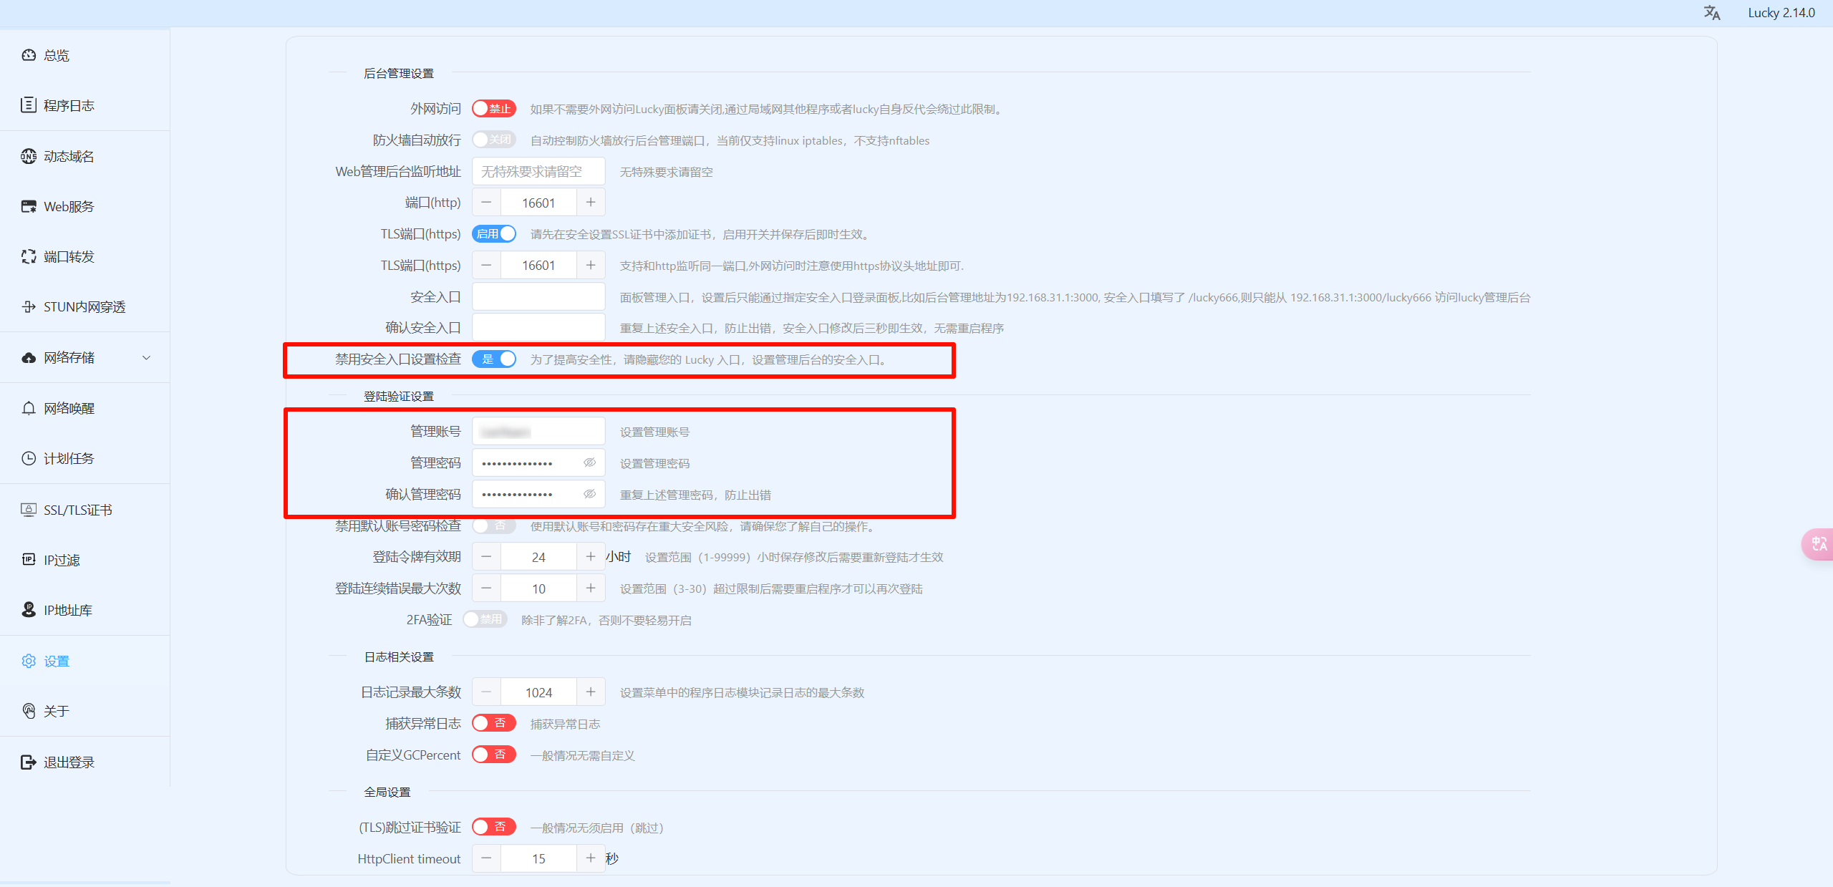The height and width of the screenshot is (887, 1833).
Task: Open the SSL/TLS证书 menu item
Action: click(x=77, y=510)
